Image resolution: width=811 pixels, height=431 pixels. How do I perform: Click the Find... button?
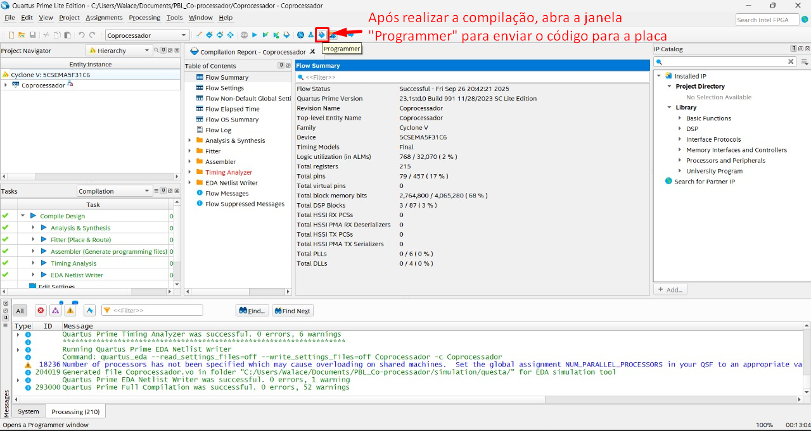pos(252,311)
